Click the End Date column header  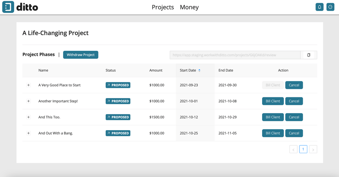tap(226, 70)
